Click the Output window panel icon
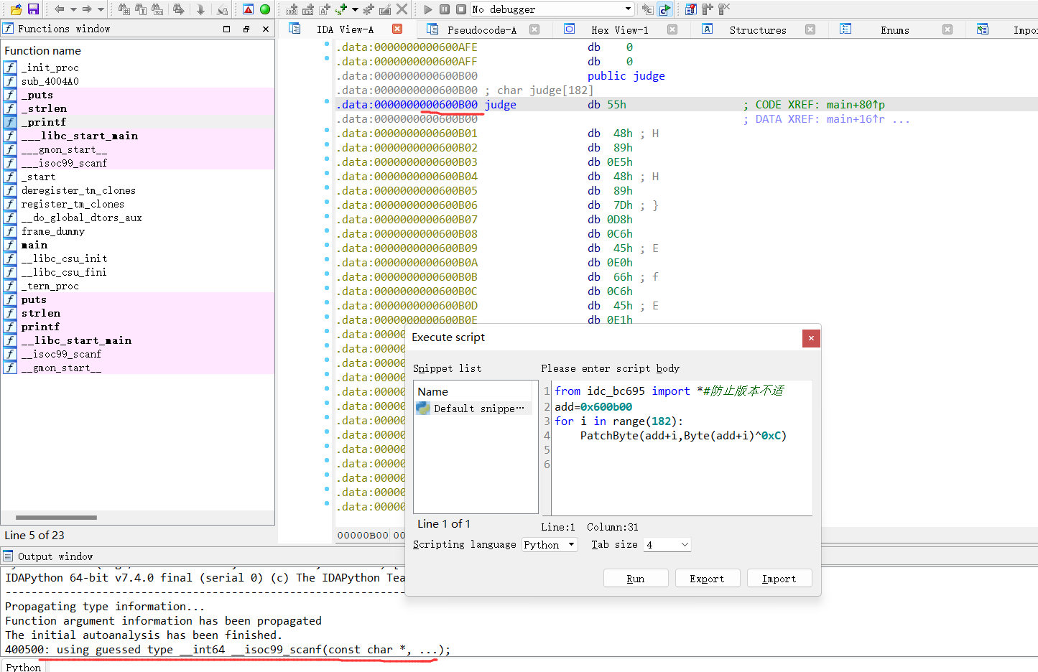Screen dimensions: 1038x672 tap(8, 556)
